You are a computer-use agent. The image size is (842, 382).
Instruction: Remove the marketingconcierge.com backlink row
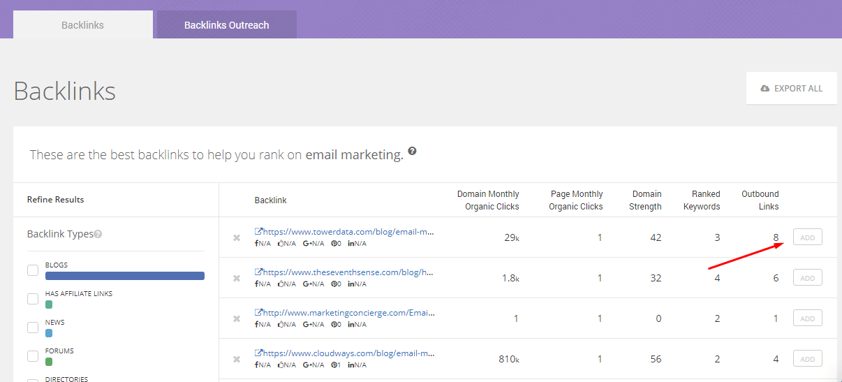tap(237, 318)
